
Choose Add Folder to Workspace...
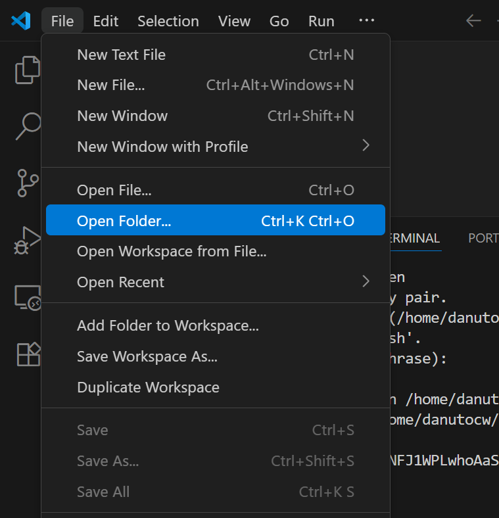(x=168, y=325)
